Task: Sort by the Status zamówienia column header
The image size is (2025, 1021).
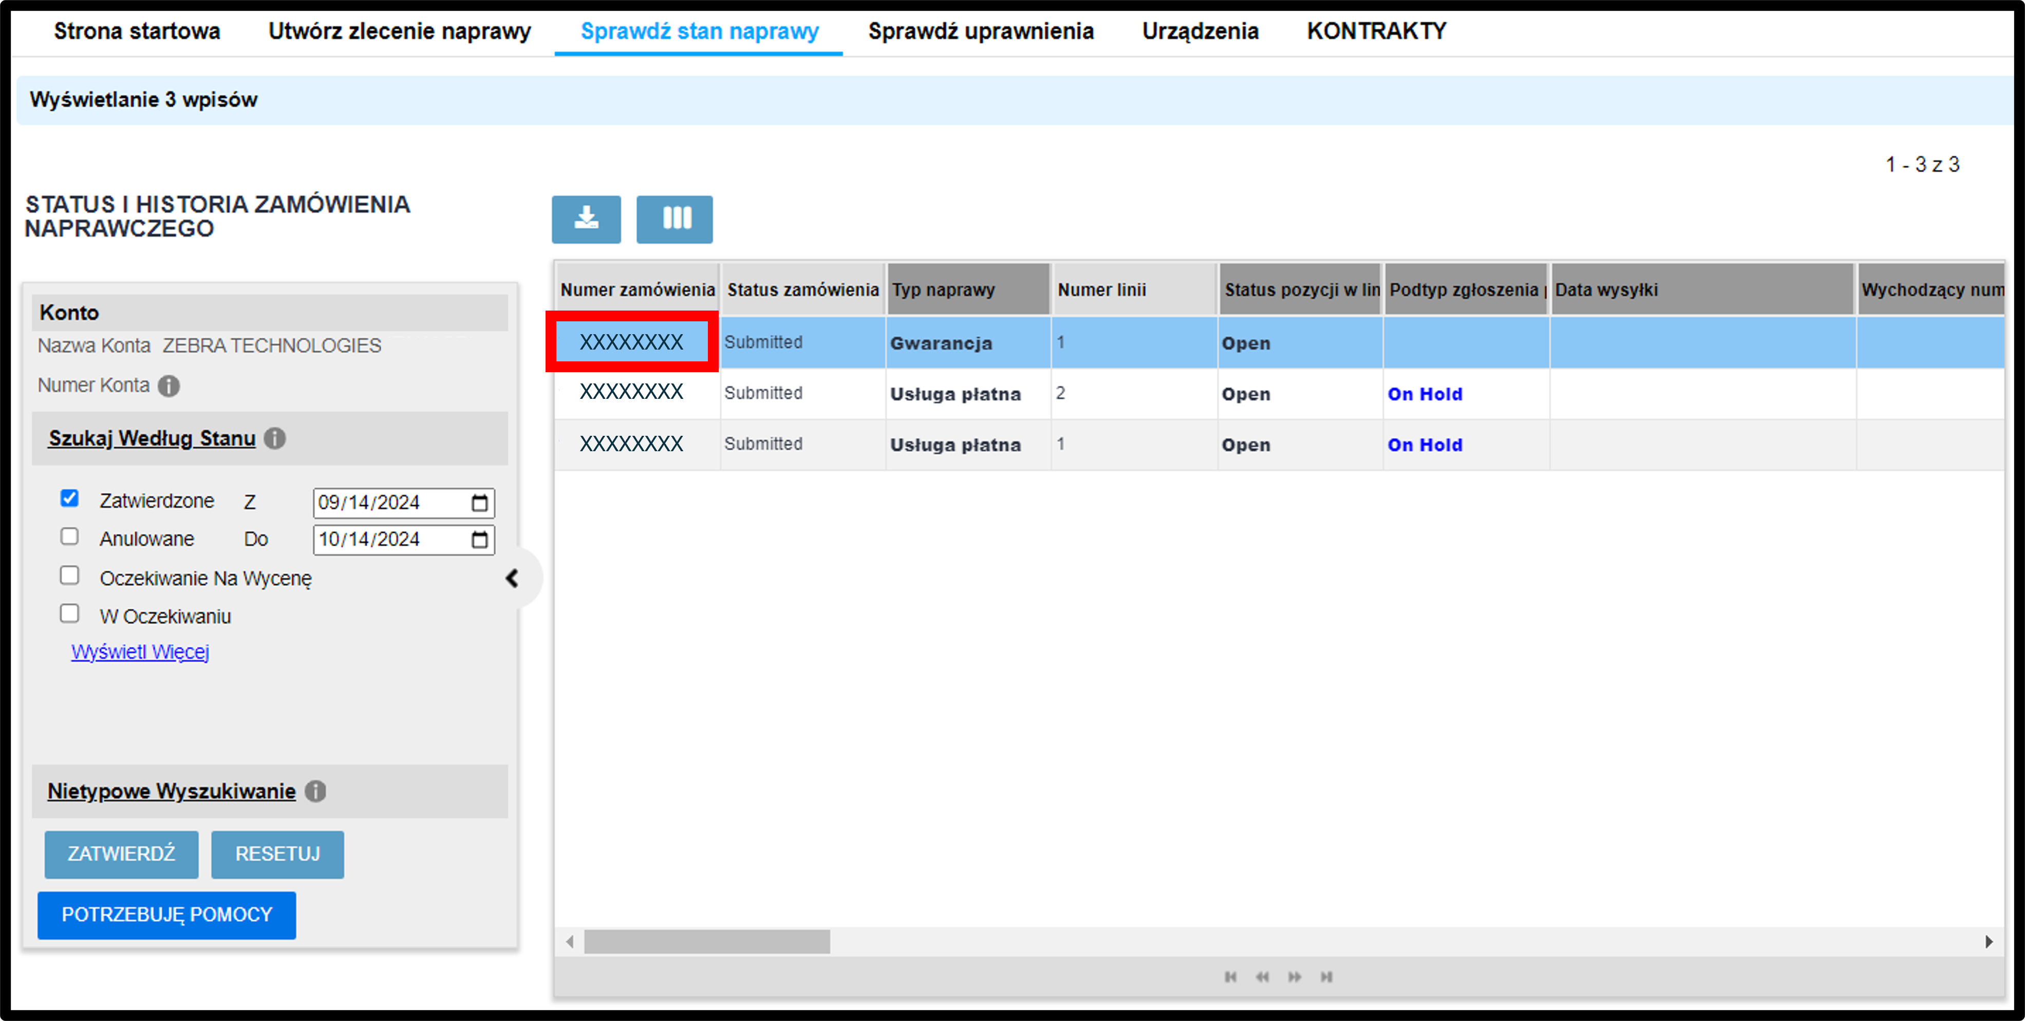Action: pos(802,290)
